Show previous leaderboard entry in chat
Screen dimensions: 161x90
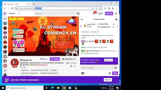(x=81, y=26)
